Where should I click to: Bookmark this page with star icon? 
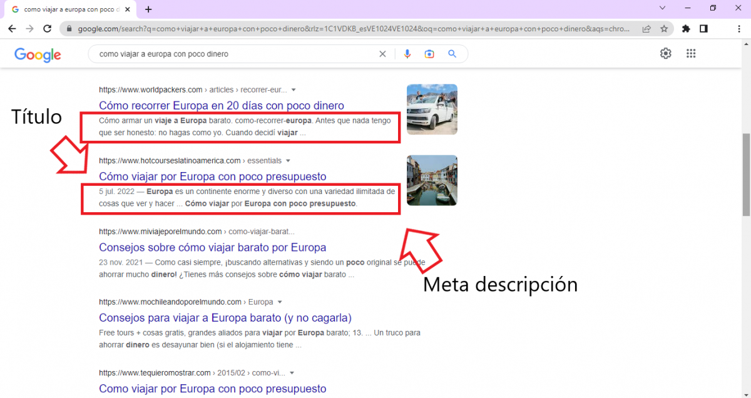point(664,29)
